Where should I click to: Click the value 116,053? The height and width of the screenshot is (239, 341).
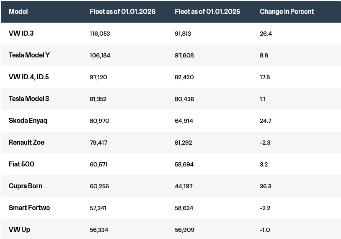coord(100,34)
